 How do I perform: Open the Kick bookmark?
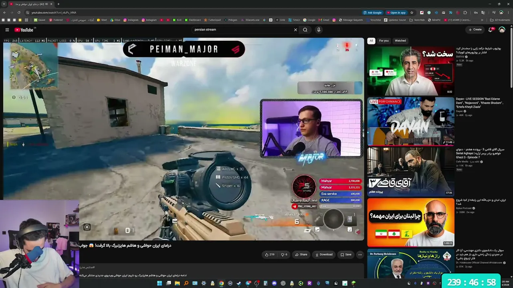coord(177,20)
